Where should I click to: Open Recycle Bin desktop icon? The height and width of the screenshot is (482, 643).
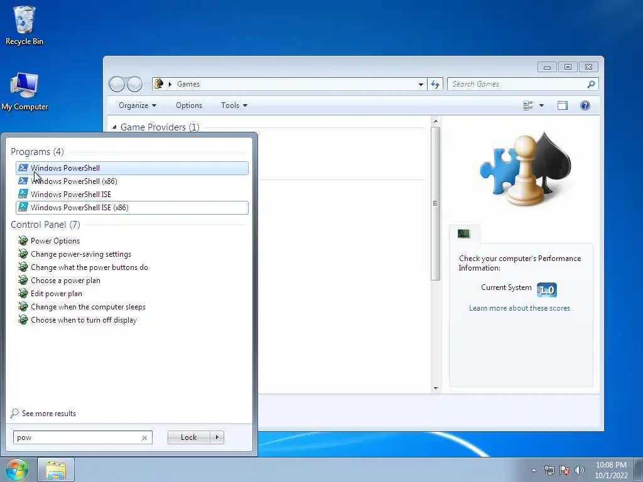24,25
